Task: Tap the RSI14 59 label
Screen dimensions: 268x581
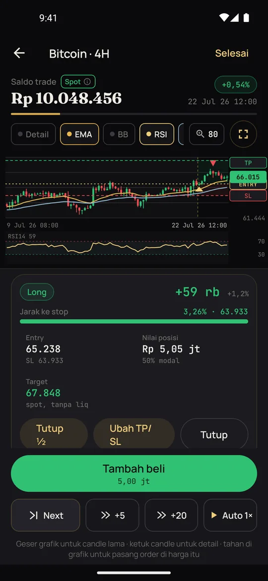Action: [x=22, y=236]
